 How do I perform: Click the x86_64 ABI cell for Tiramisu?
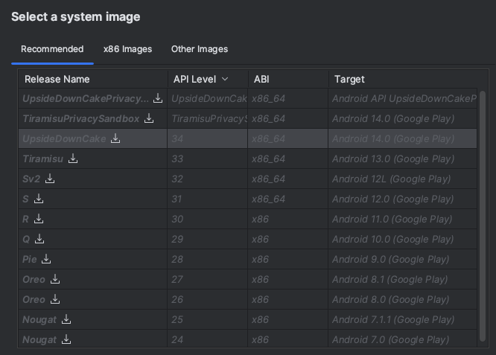(x=288, y=159)
